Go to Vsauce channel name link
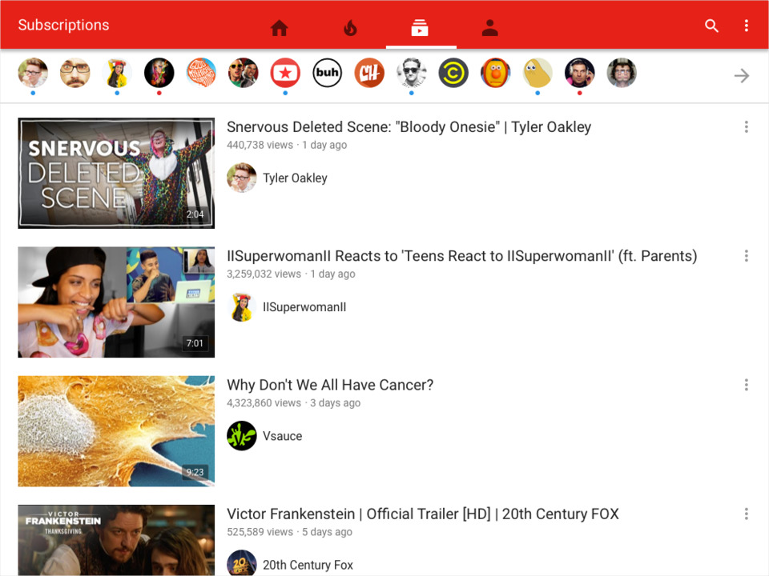 (x=282, y=436)
